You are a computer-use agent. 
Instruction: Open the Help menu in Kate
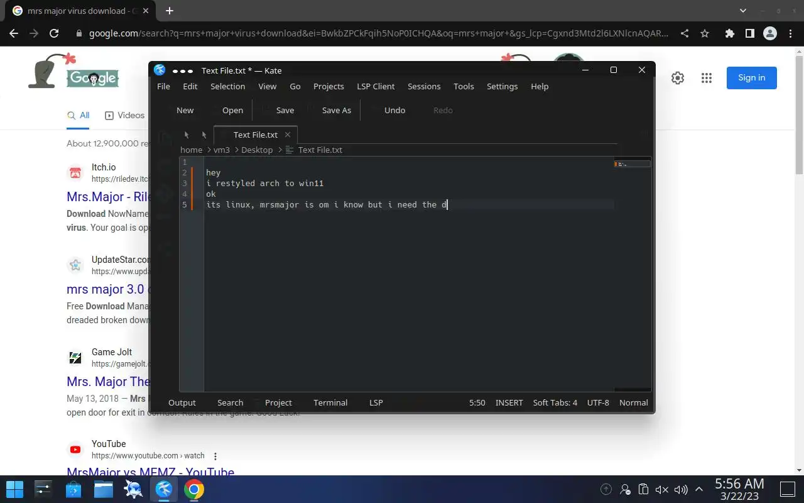click(x=540, y=86)
